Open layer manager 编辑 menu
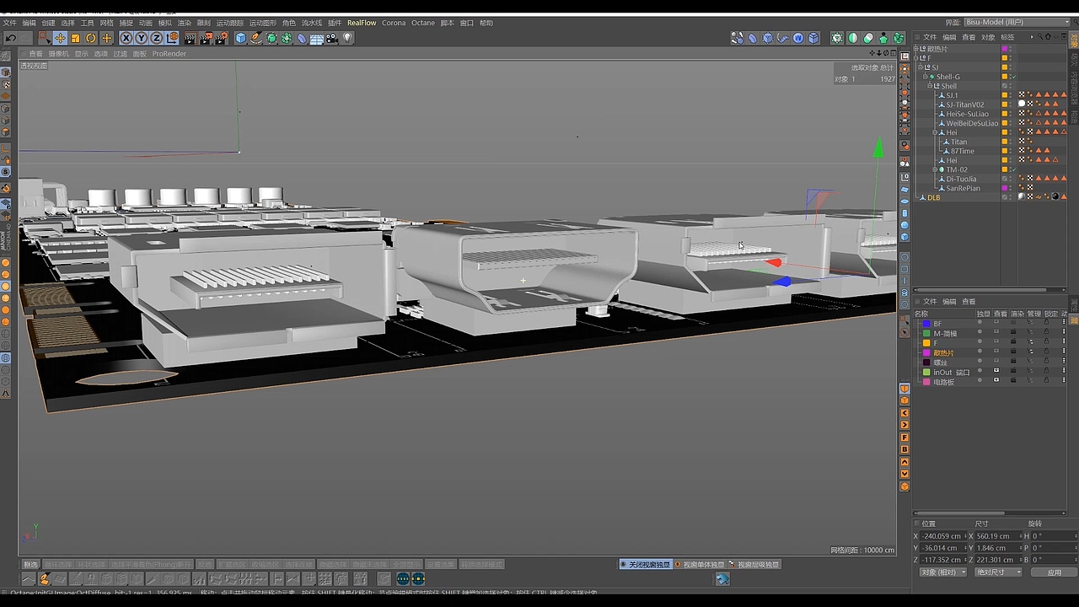 pyautogui.click(x=949, y=302)
